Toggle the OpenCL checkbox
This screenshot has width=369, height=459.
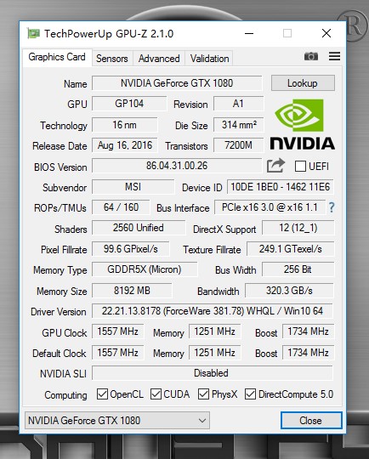102,394
